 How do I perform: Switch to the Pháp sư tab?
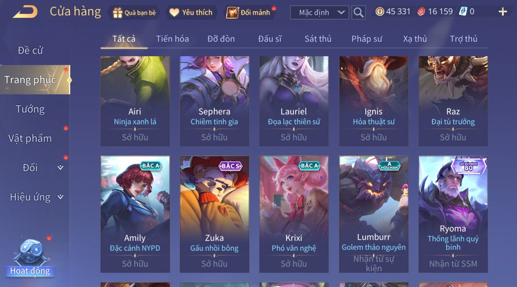367,39
